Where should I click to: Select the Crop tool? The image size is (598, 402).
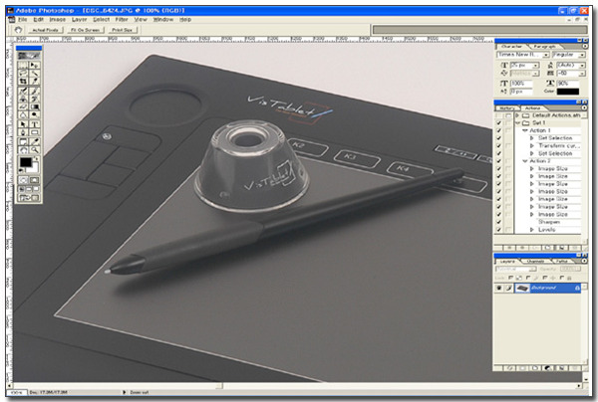(x=23, y=81)
